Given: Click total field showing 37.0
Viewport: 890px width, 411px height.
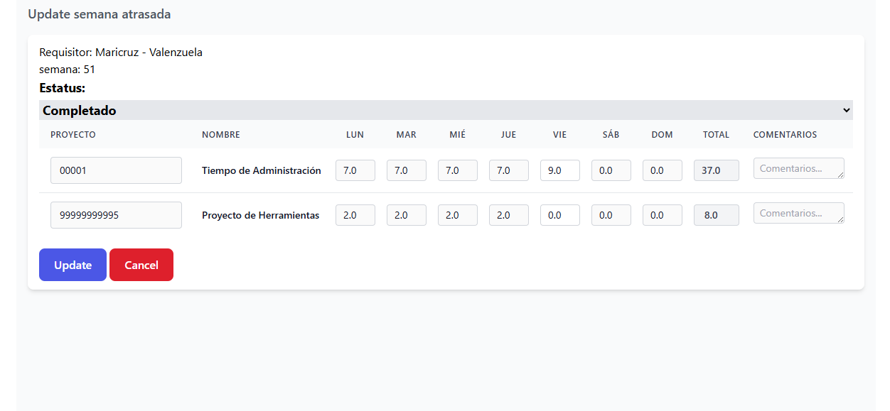Looking at the screenshot, I should (717, 170).
